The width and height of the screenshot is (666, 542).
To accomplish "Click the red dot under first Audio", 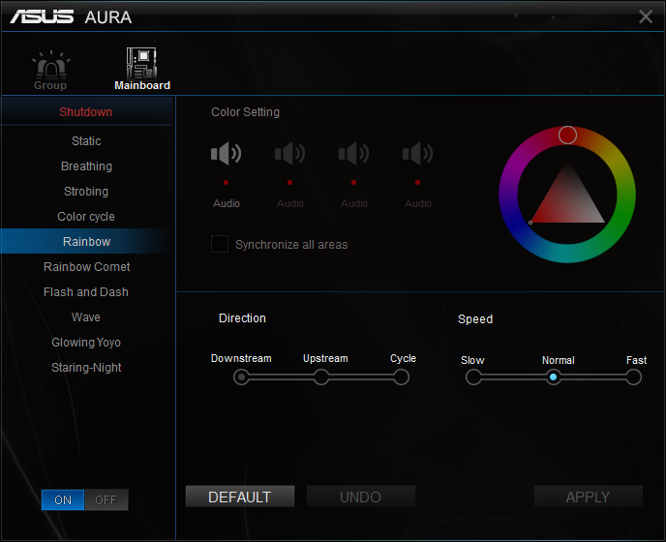I will pos(226,183).
